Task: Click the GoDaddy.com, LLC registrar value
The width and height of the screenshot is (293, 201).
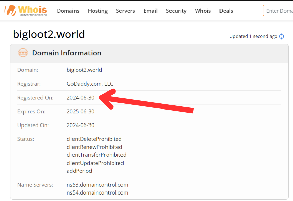Action: [90, 84]
